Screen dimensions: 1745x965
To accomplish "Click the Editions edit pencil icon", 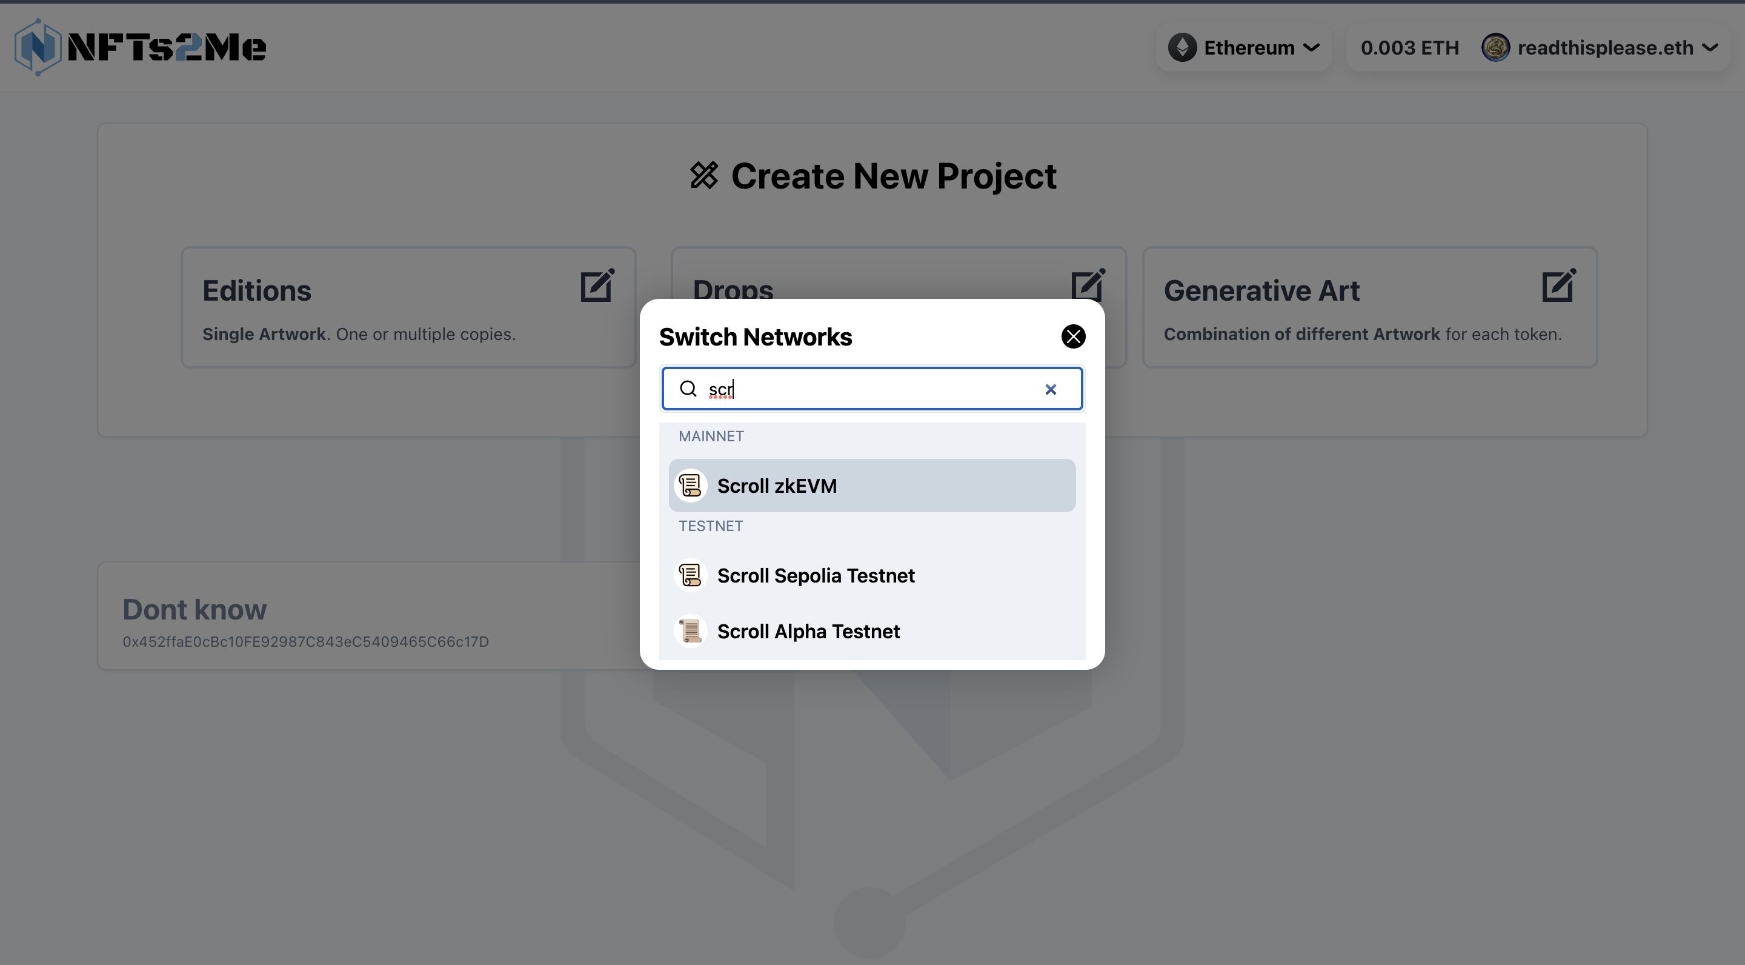I will point(597,285).
